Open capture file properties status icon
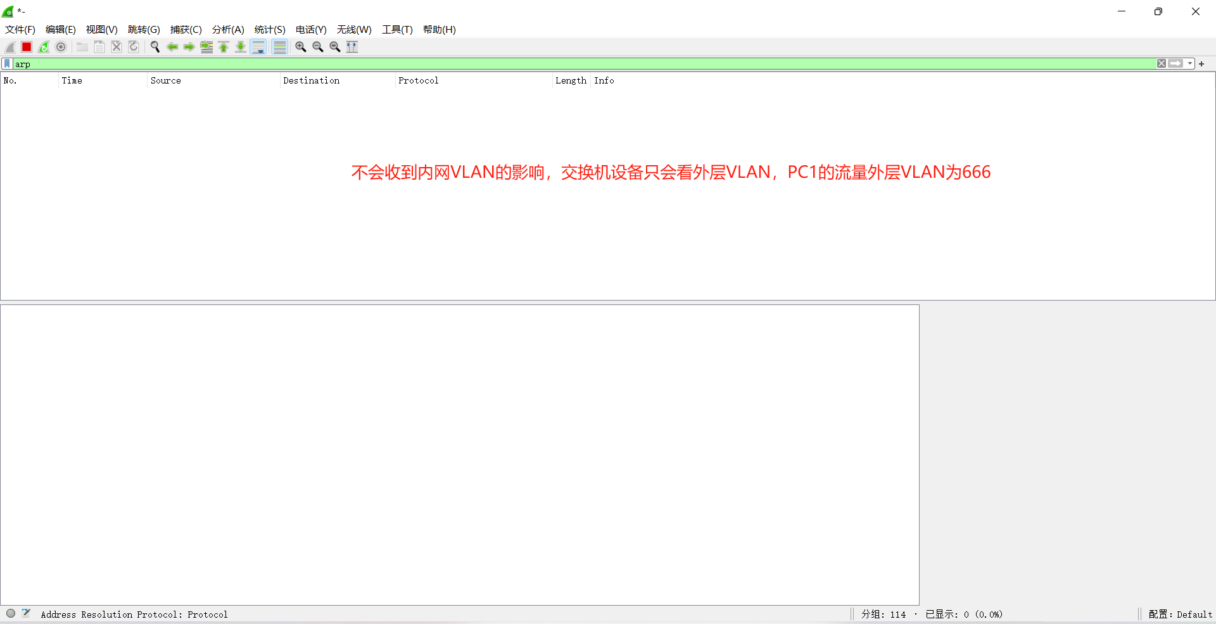Viewport: 1216px width, 624px height. [26, 613]
